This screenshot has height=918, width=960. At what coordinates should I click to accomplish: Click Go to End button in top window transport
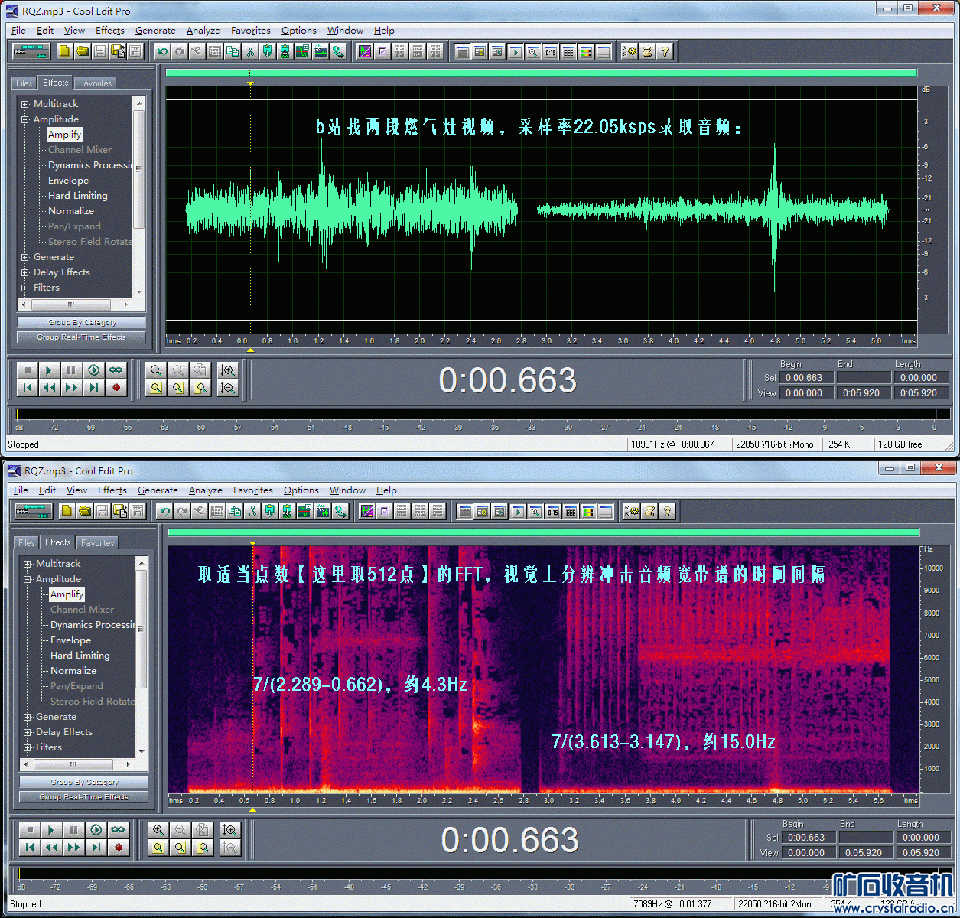[x=94, y=388]
